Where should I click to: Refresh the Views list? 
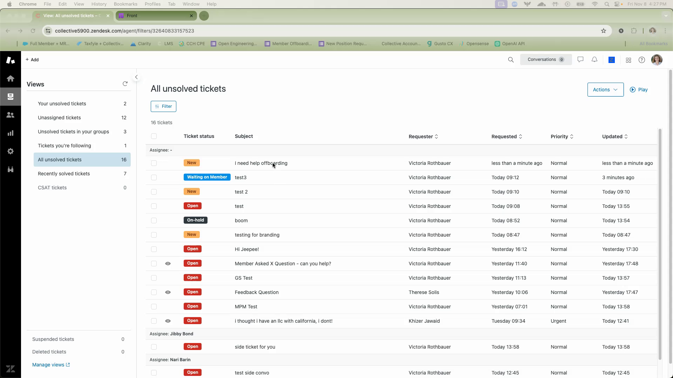pos(125,84)
